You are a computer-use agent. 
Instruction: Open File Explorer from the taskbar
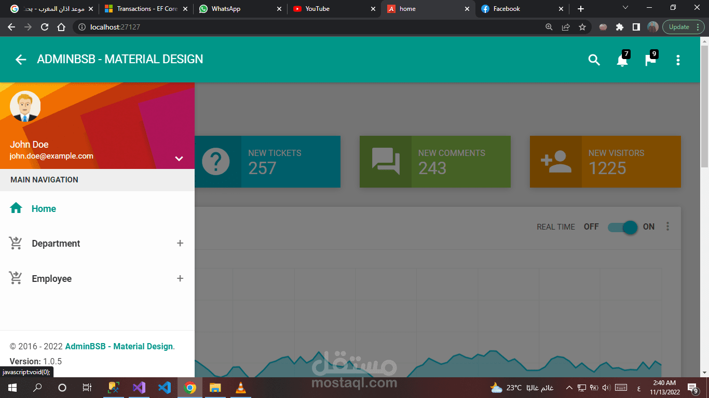215,388
